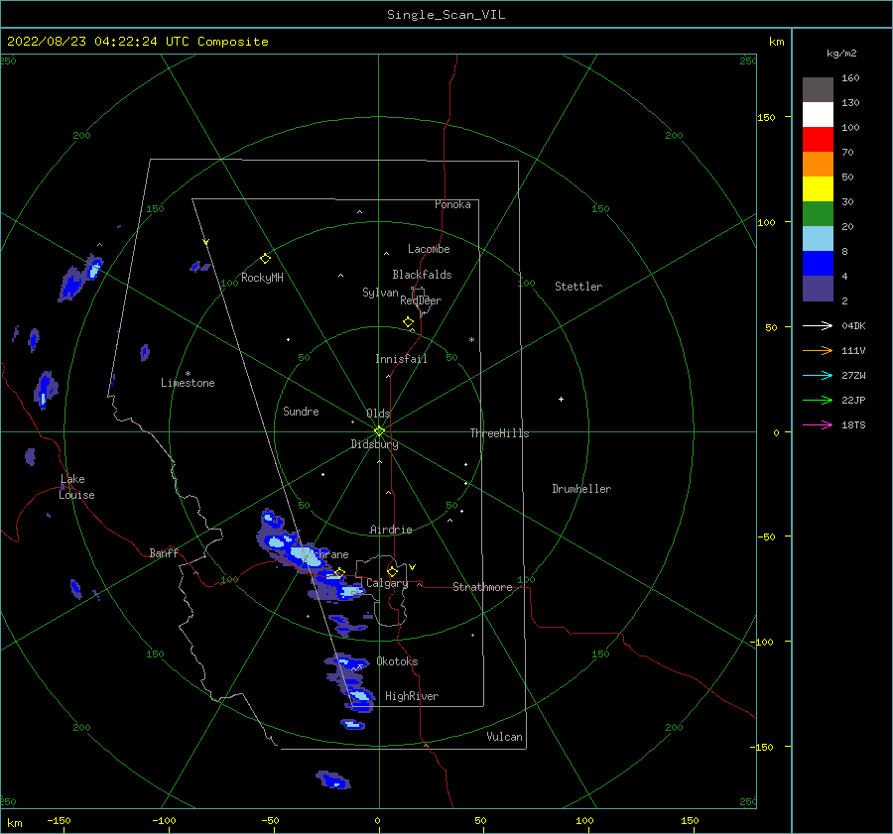The width and height of the screenshot is (893, 834).
Task: Click the Lake Louise label
Action: pos(76,487)
